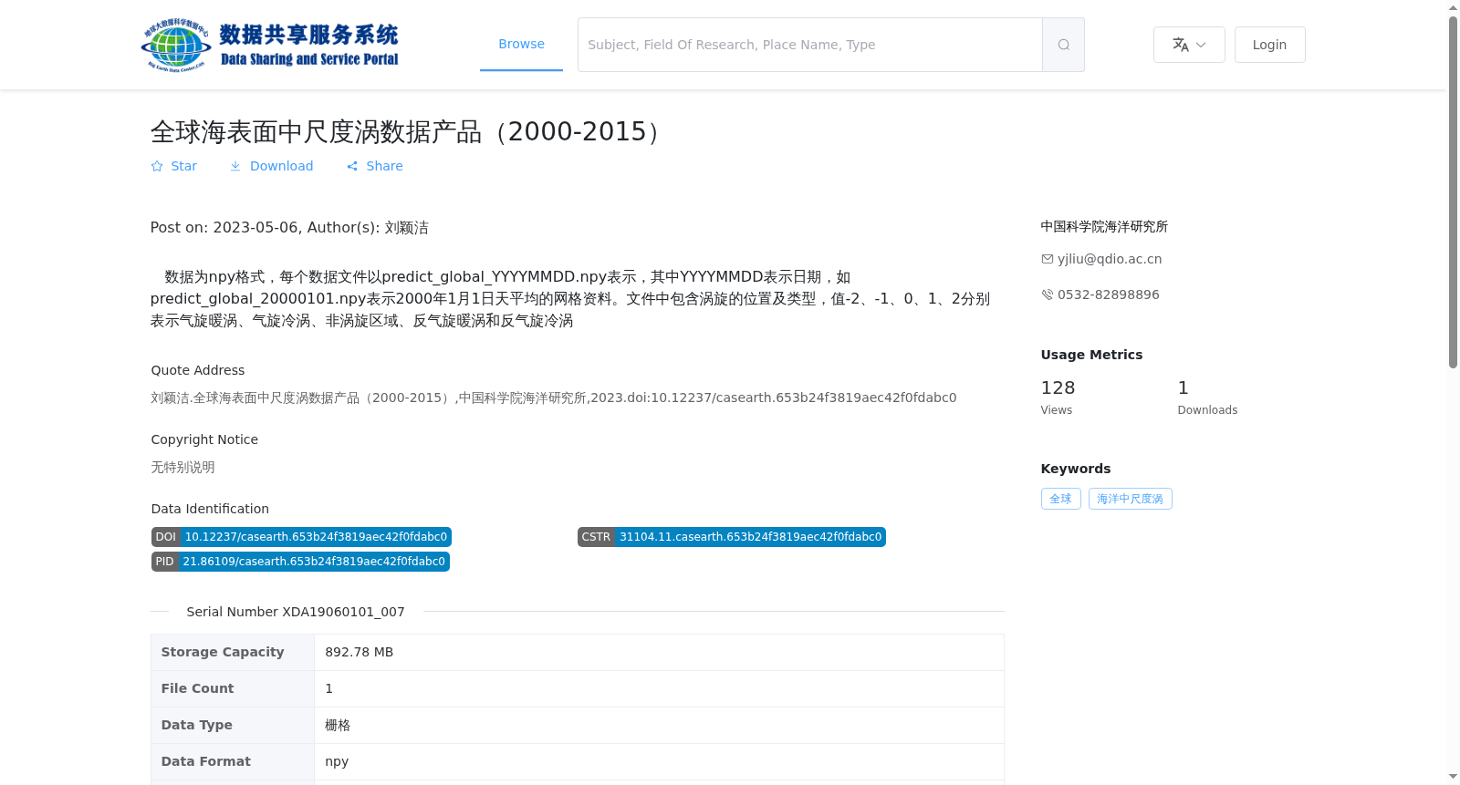Select the 海洋中尺度涡 keyword tag
The height and width of the screenshot is (785, 1460).
point(1130,499)
